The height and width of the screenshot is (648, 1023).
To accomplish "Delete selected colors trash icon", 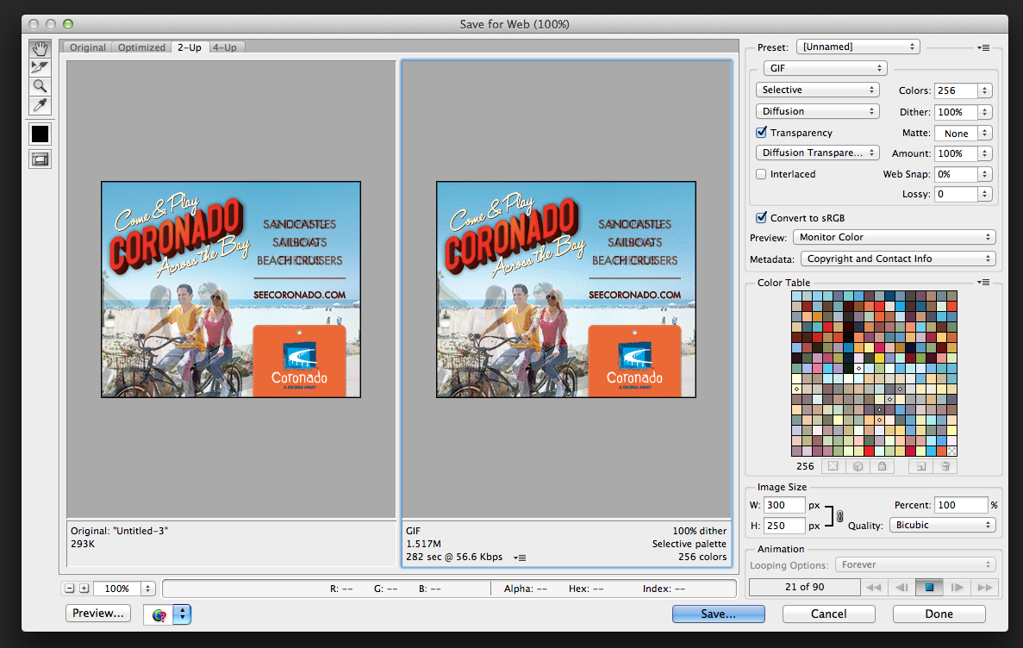I will [x=945, y=466].
